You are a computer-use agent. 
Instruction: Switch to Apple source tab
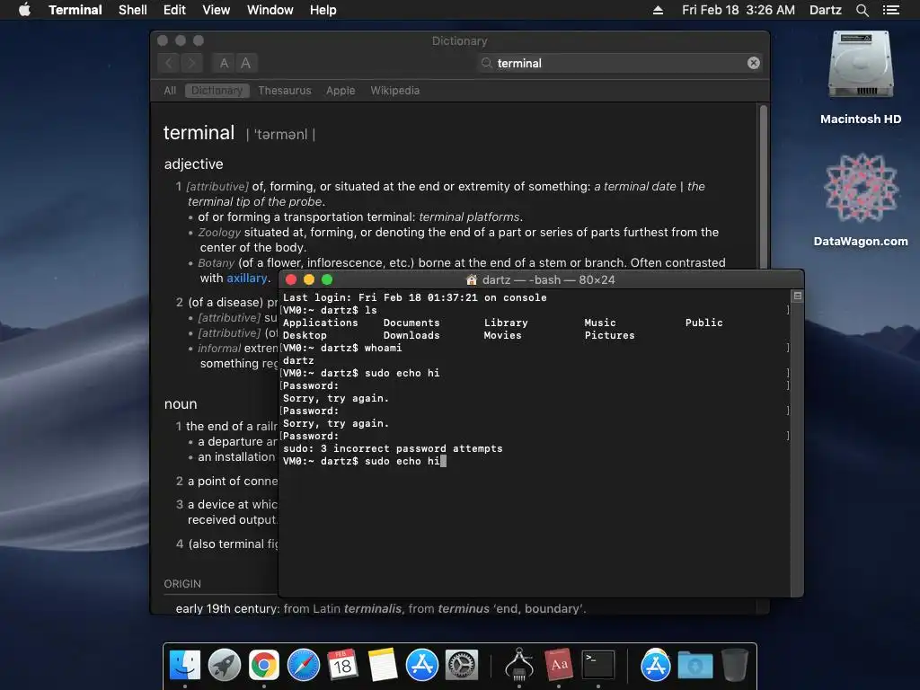pos(341,91)
